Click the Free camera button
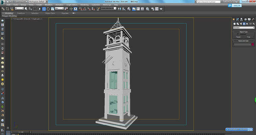The image size is (256, 135). [249, 37]
